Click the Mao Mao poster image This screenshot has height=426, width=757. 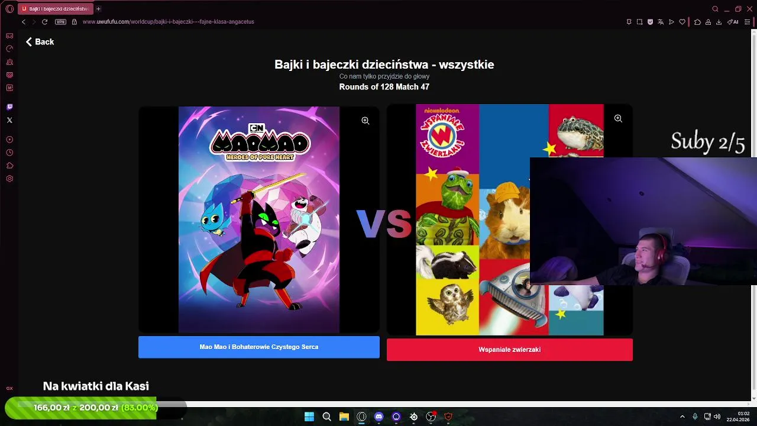point(259,220)
